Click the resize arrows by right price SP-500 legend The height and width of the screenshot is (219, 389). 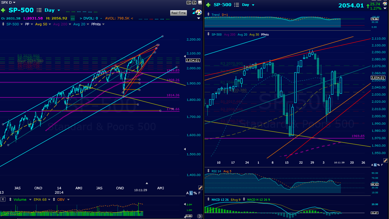click(209, 34)
